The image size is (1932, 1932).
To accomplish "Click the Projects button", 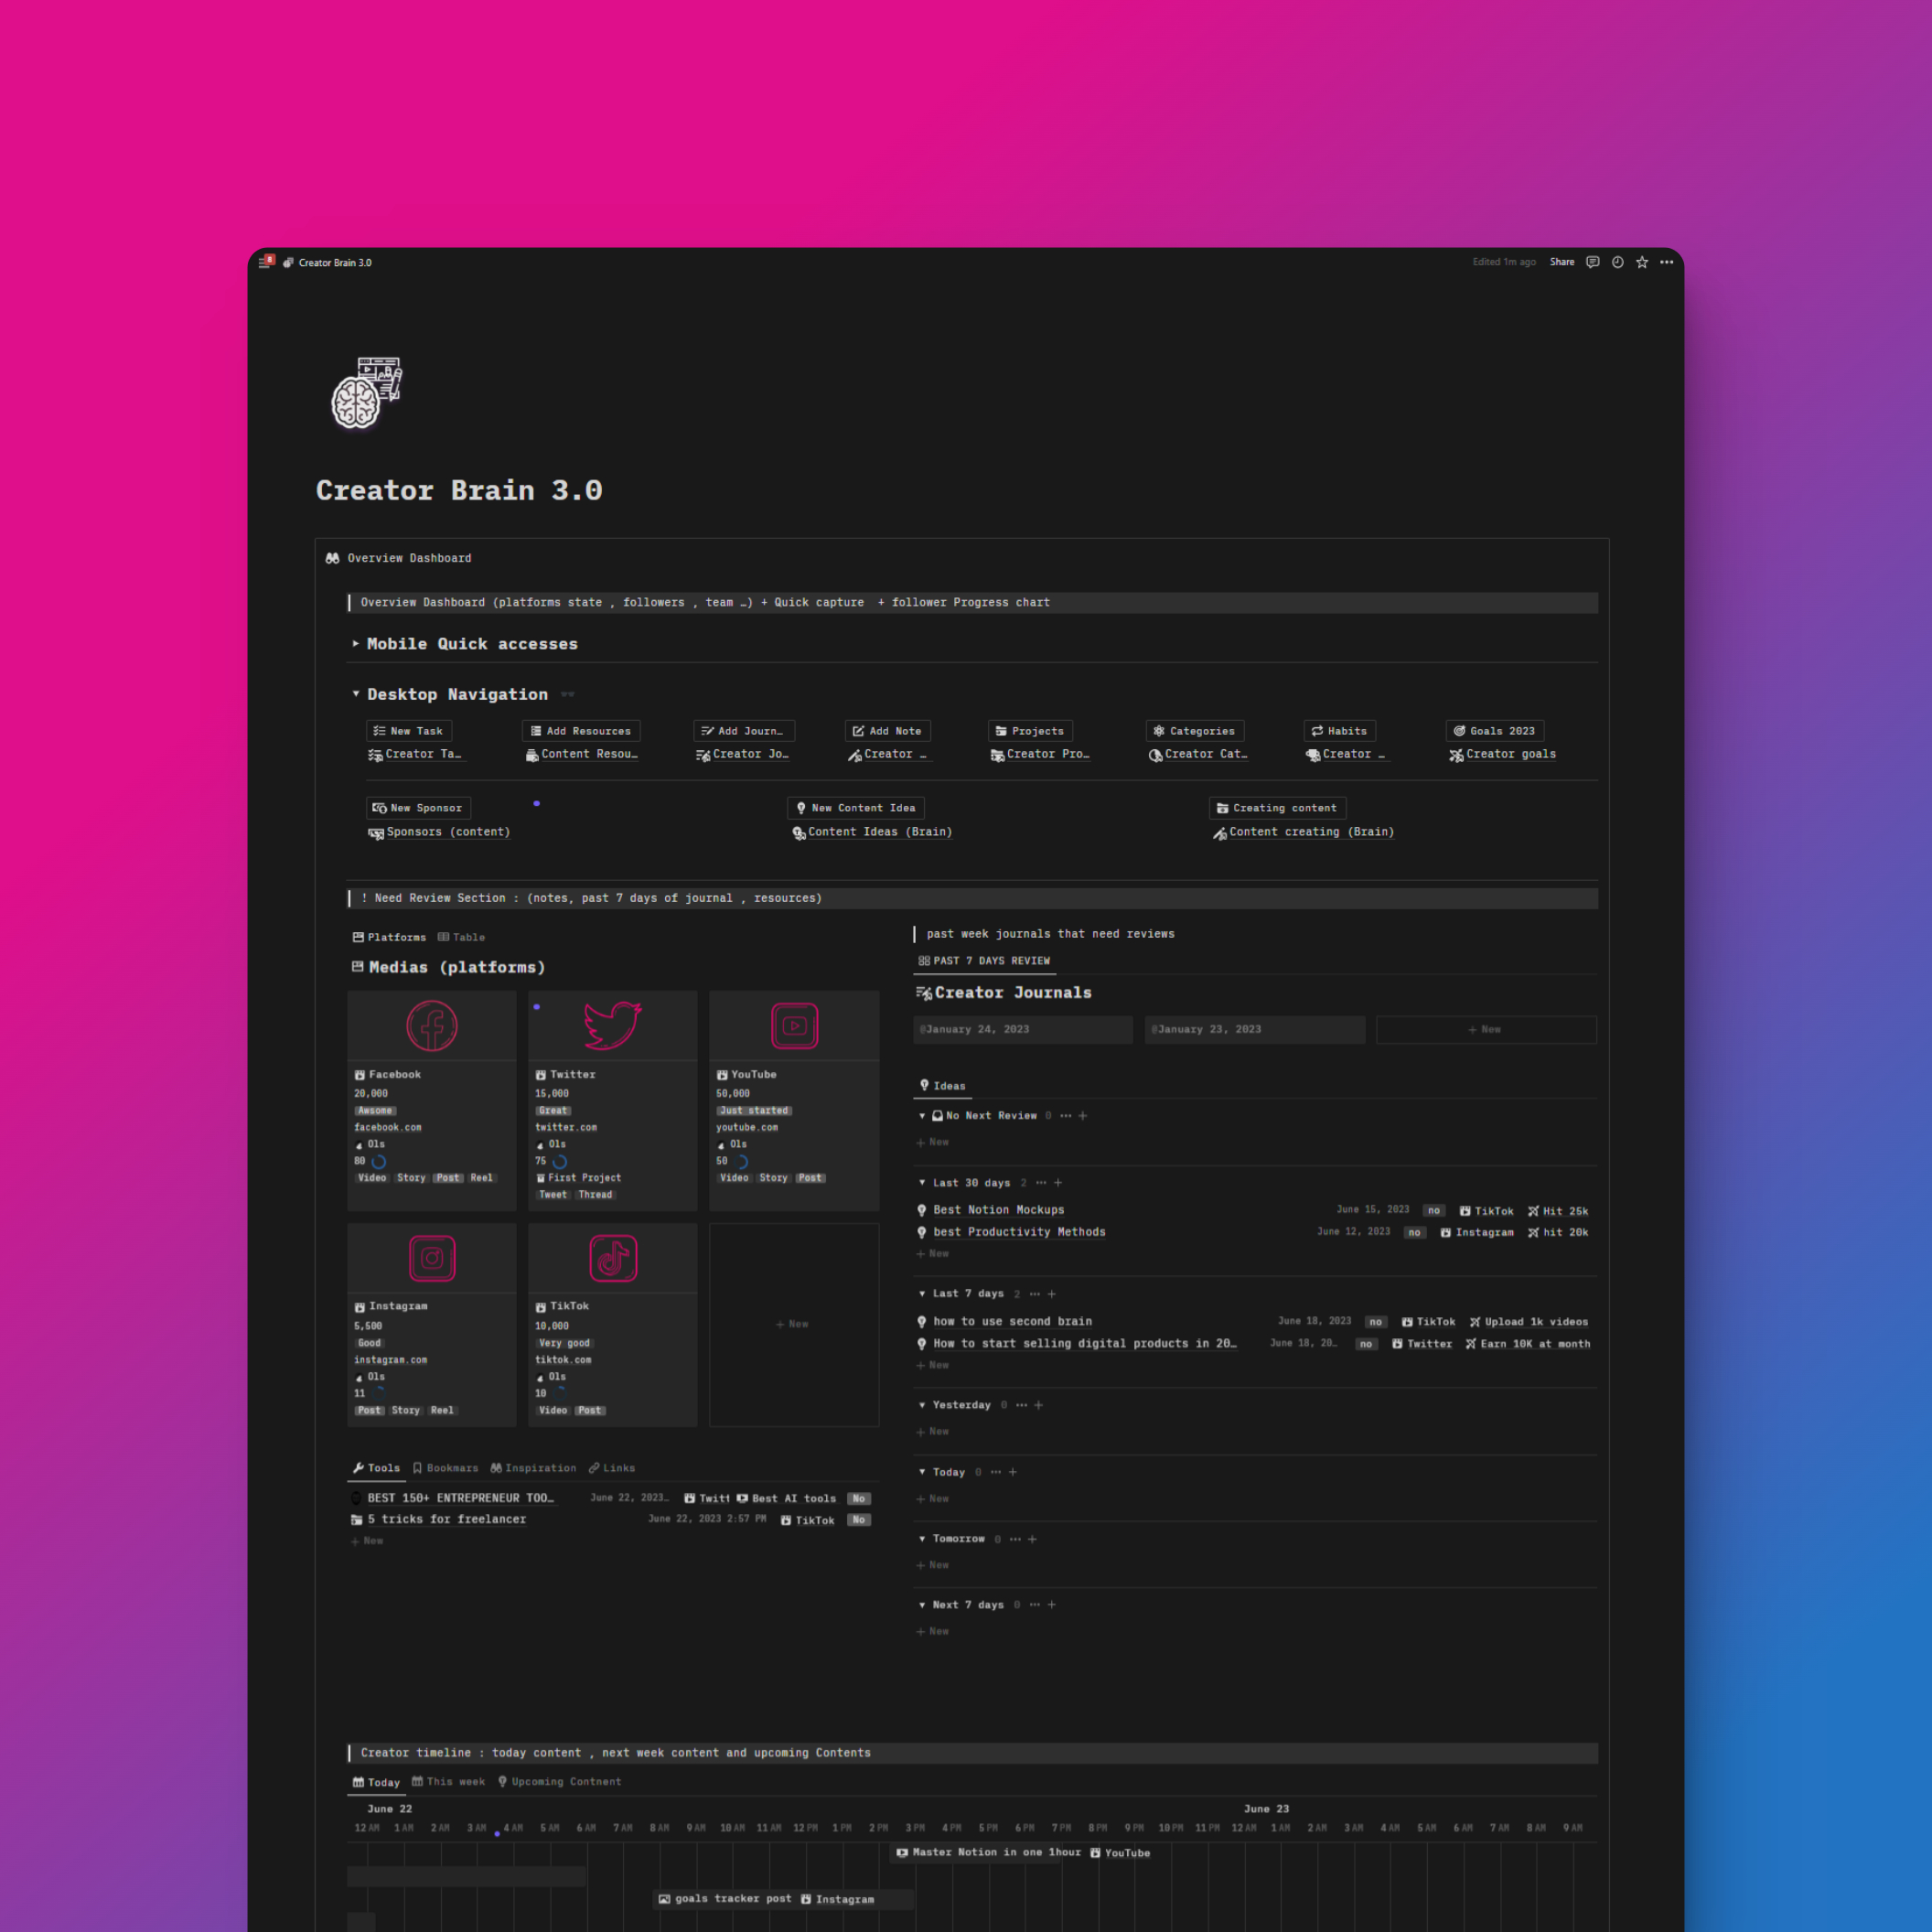I will 1030,731.
